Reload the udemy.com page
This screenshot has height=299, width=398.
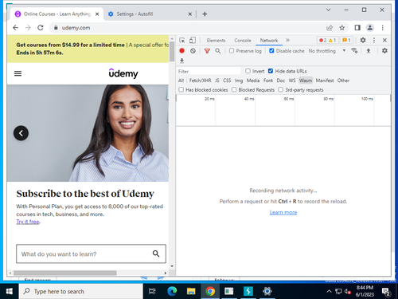pos(41,28)
